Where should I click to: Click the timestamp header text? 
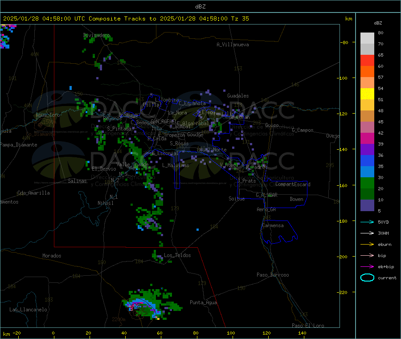(x=126, y=19)
